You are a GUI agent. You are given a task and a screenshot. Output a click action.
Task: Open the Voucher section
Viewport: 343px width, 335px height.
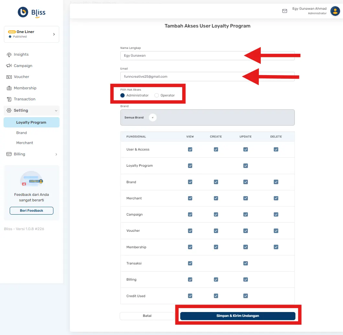9,77
